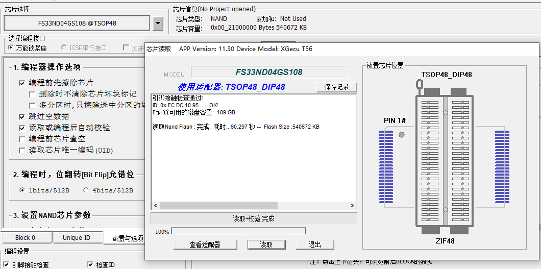The width and height of the screenshot is (541, 269).
Task: Open the chip selection dropdown arrow
Action: click(x=158, y=23)
